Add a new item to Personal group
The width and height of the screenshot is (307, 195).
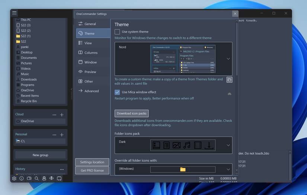point(62,135)
